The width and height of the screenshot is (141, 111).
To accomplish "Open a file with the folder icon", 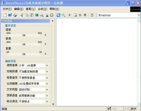I will pyautogui.click(x=10, y=15).
